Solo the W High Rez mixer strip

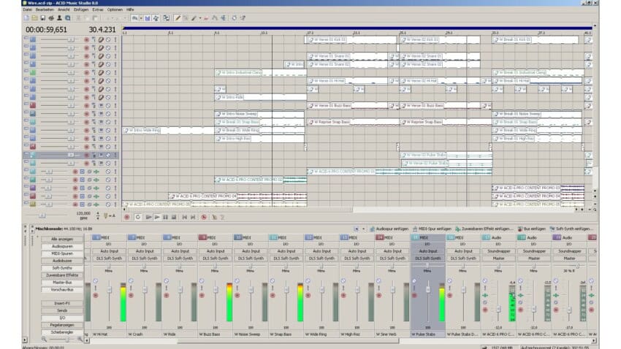pos(343,288)
